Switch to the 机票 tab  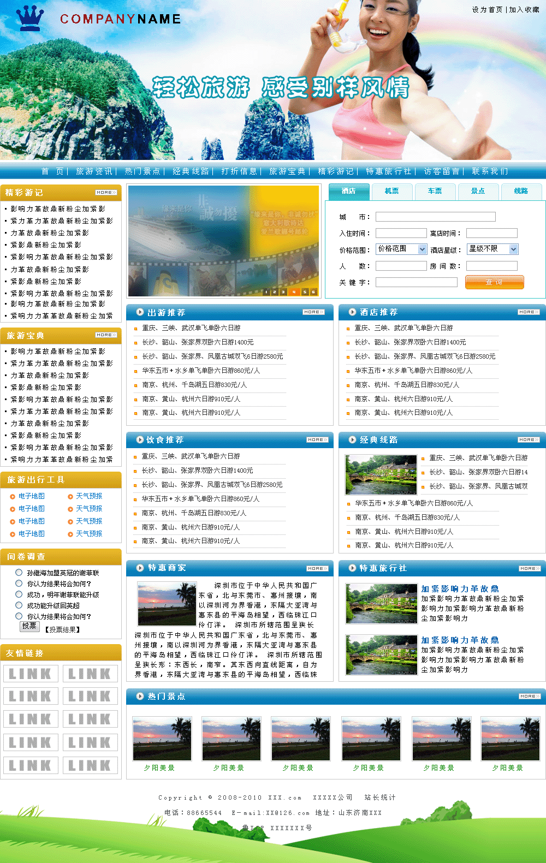click(391, 191)
